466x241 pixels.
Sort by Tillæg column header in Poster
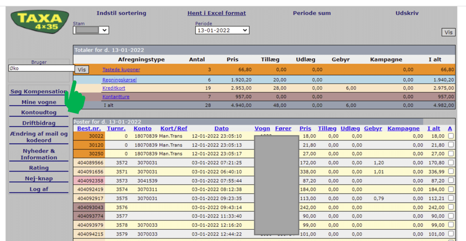pos(327,129)
